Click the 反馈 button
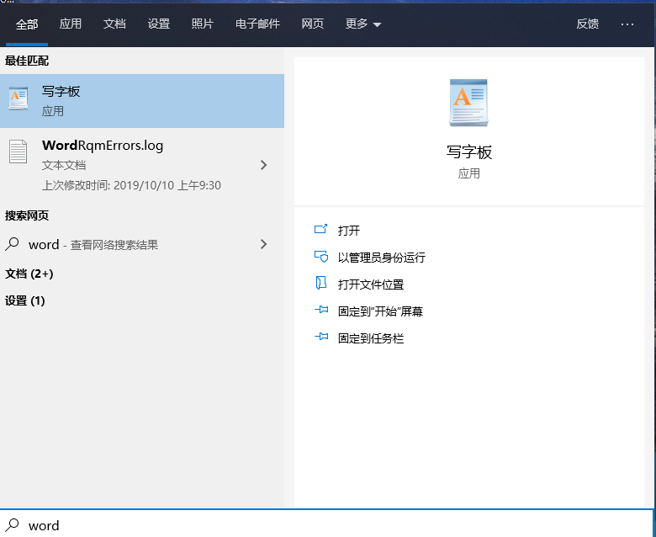This screenshot has width=656, height=537. [x=587, y=24]
